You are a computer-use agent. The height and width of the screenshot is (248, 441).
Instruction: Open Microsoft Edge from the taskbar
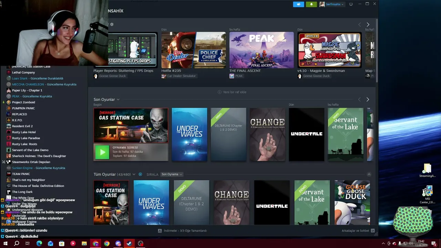click(x=39, y=244)
